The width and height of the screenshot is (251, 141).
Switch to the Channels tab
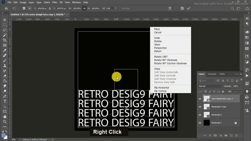(x=212, y=74)
